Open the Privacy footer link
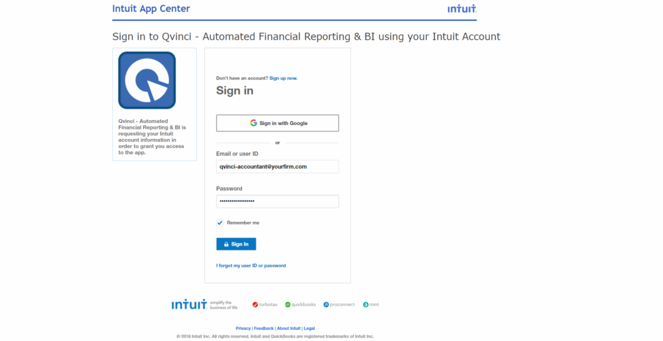Screen dimensions: 663x341 pos(243,329)
